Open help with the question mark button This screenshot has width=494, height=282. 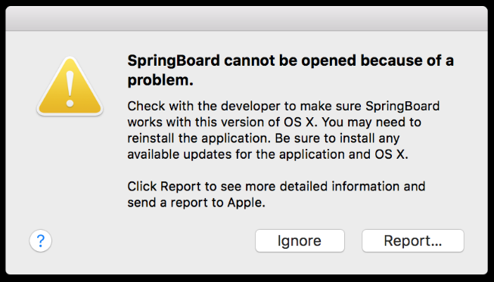pyautogui.click(x=41, y=240)
